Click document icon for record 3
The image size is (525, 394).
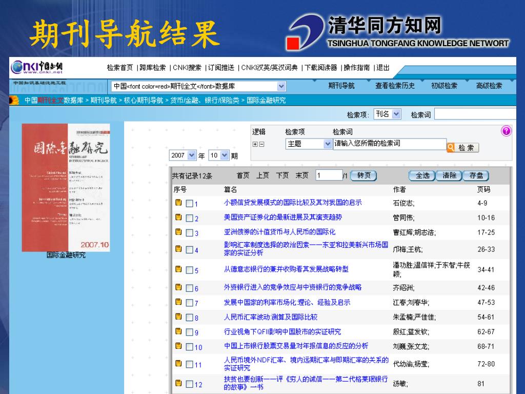[178, 232]
